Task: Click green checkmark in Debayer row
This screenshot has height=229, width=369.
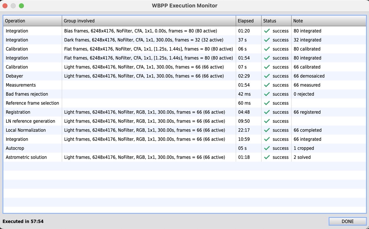Action: click(267, 76)
